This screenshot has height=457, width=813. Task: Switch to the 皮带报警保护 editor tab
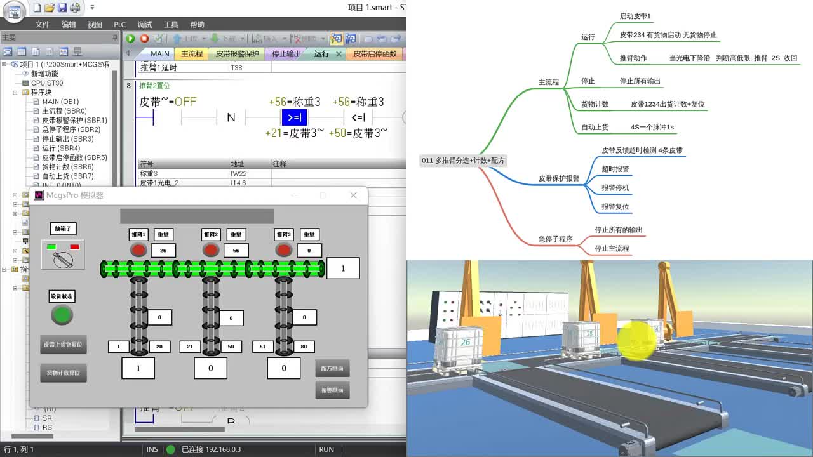point(237,54)
